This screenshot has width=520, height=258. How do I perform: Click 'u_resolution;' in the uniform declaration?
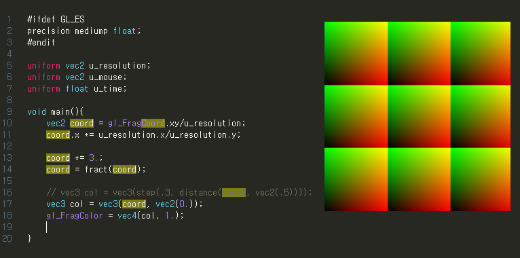tap(119, 66)
